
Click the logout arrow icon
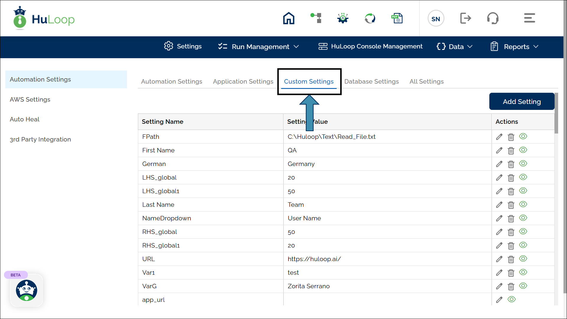click(x=465, y=18)
